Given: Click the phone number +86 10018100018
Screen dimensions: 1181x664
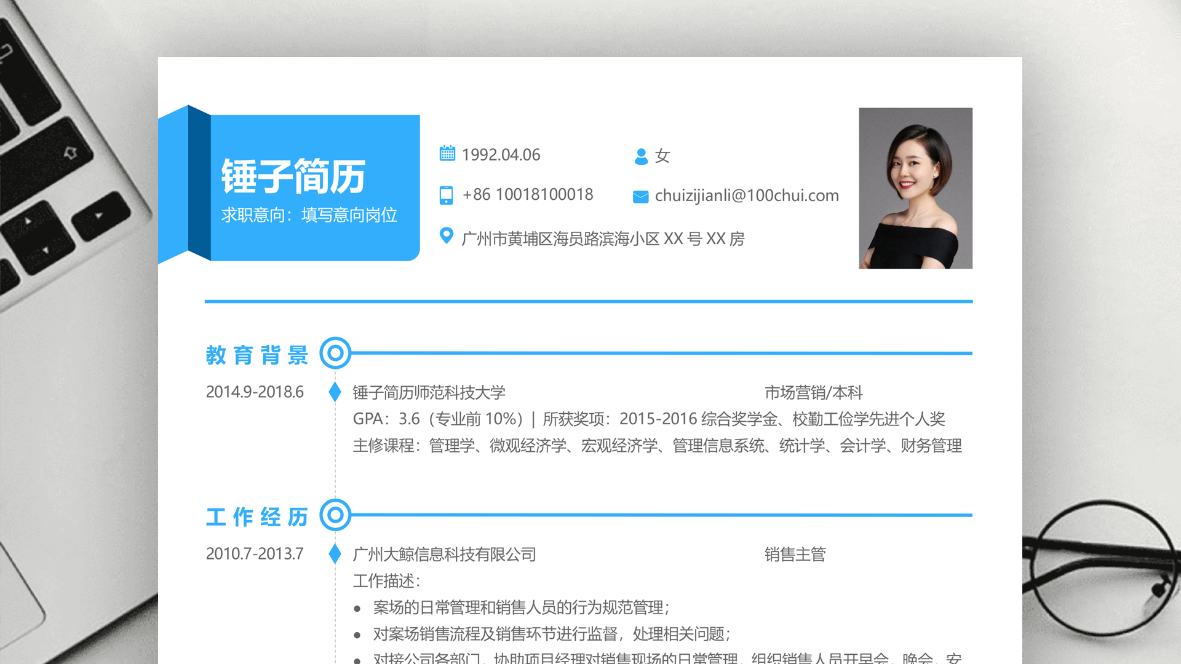Looking at the screenshot, I should click(528, 195).
